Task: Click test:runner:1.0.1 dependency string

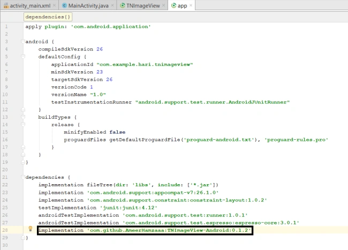Action: 185,215
